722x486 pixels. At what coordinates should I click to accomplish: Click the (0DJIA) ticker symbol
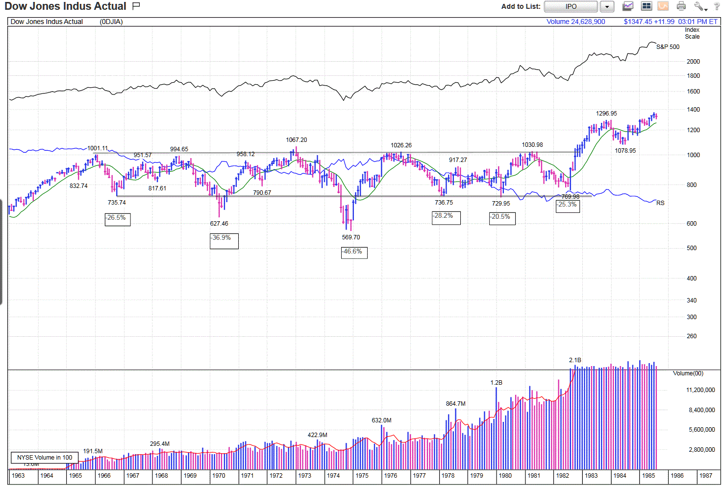[111, 22]
